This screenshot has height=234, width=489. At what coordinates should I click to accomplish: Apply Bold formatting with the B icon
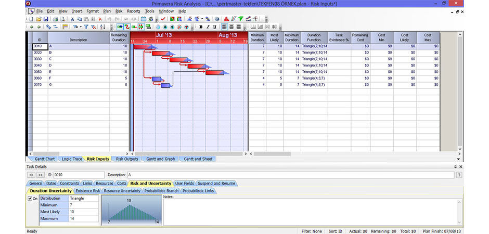pyautogui.click(x=201, y=27)
